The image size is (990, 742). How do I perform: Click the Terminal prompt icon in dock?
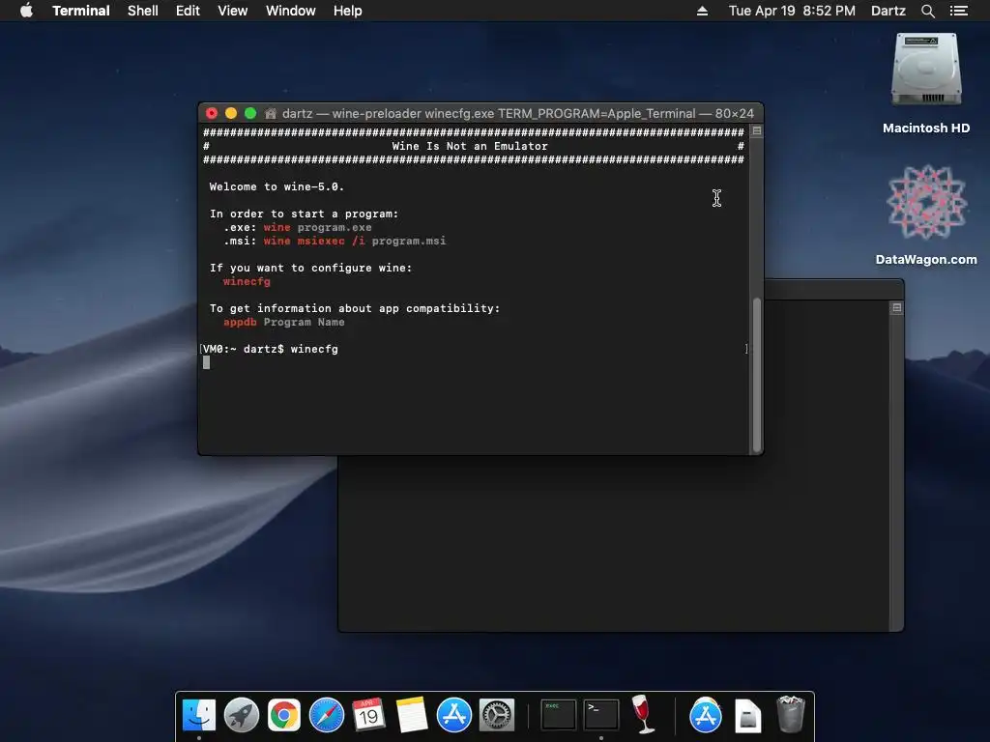601,715
